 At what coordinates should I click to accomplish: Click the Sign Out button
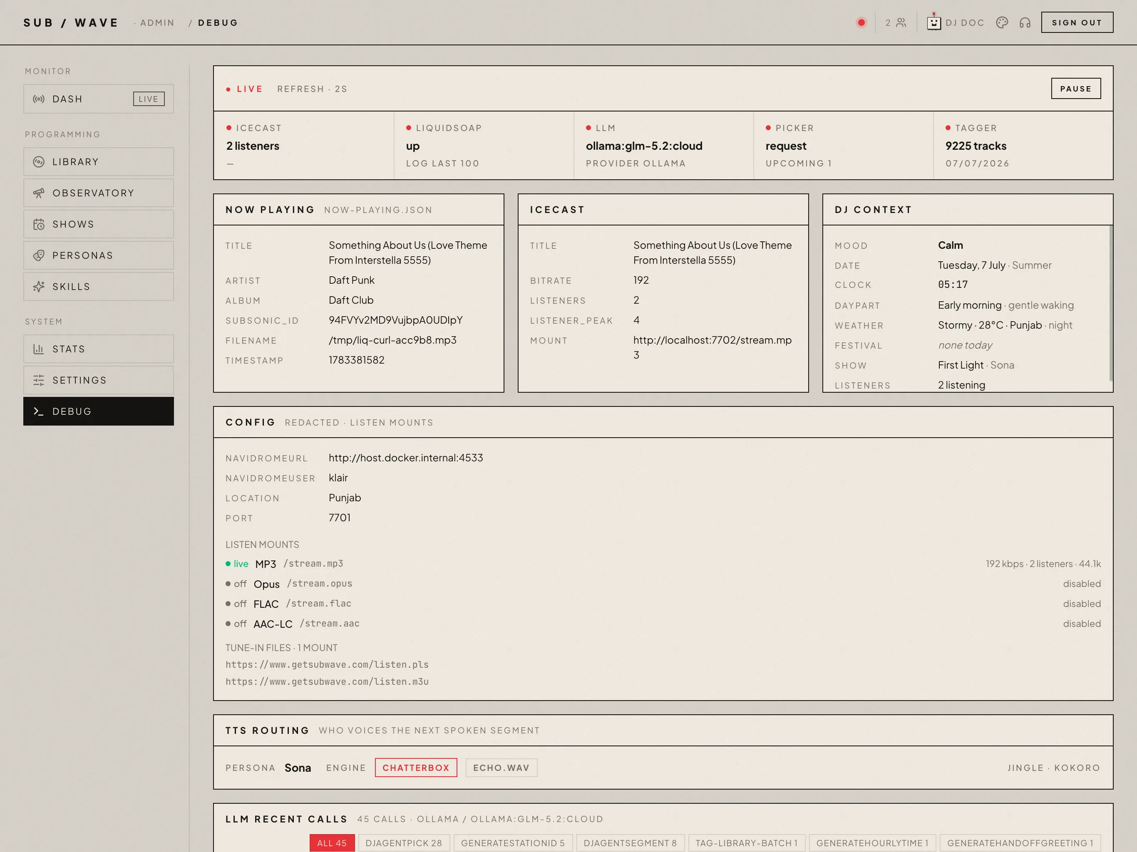(x=1077, y=22)
